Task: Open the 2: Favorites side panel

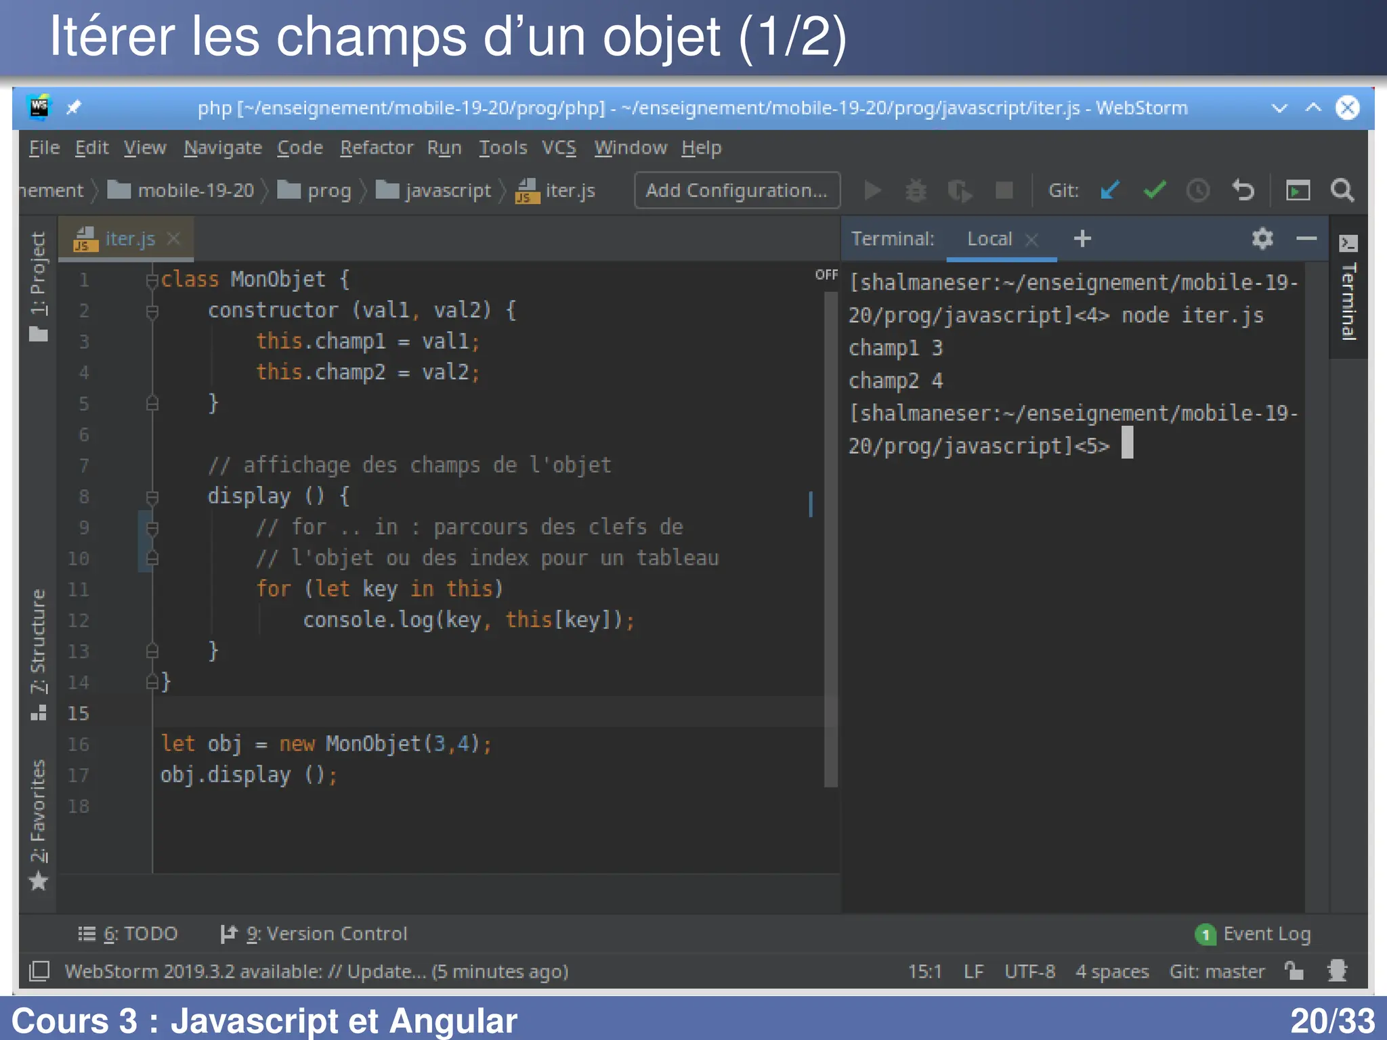Action: click(39, 824)
